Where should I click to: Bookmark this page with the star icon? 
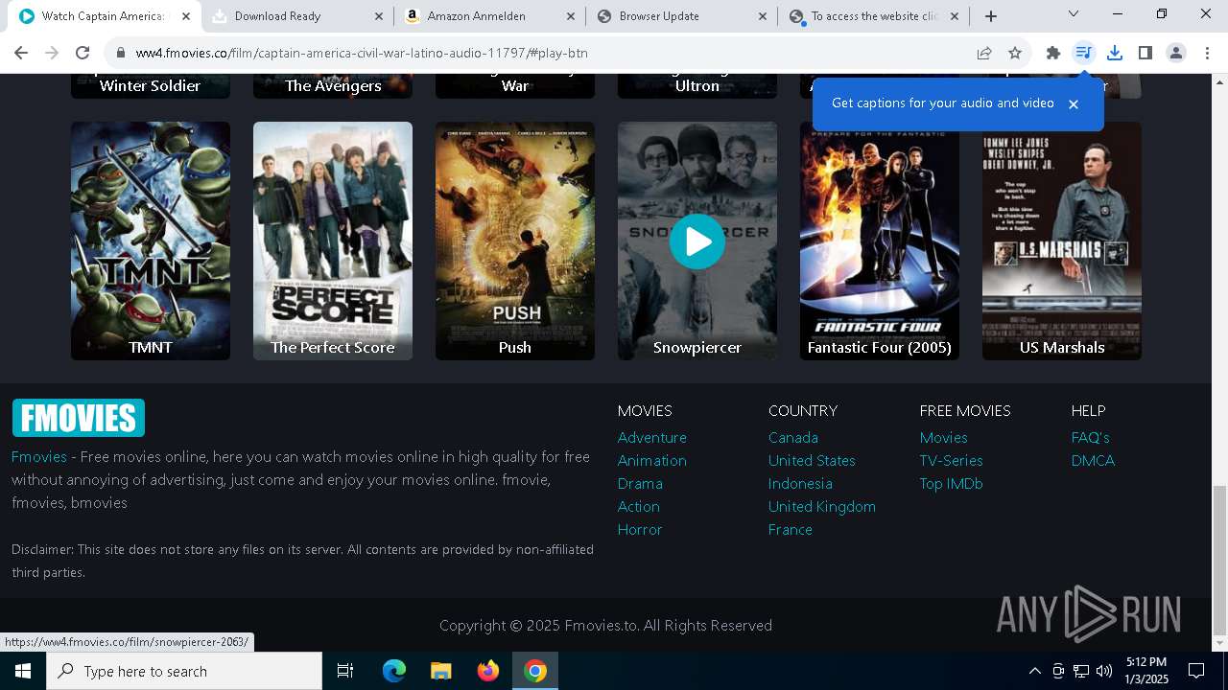1015,53
